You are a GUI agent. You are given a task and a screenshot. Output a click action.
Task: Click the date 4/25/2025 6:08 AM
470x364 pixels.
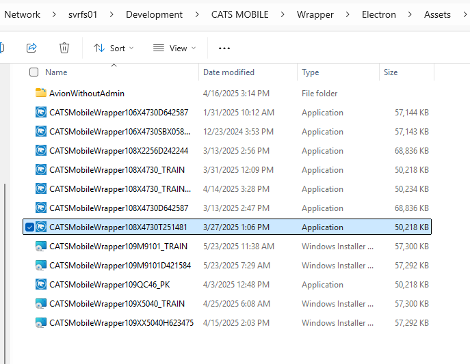click(237, 304)
